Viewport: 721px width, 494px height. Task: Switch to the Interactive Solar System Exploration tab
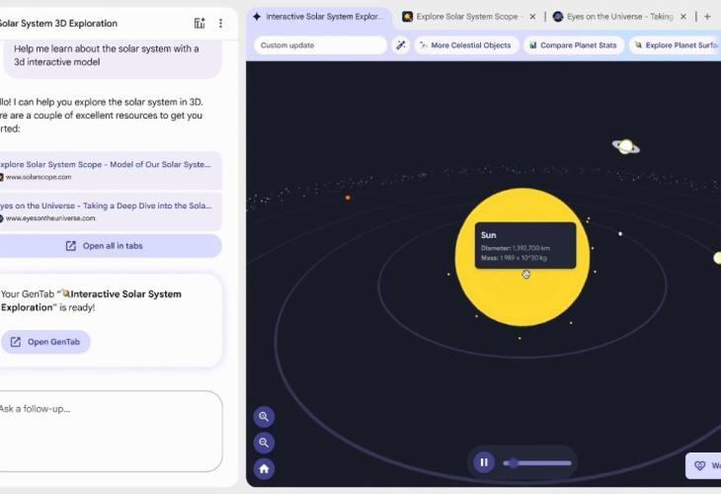coord(320,17)
